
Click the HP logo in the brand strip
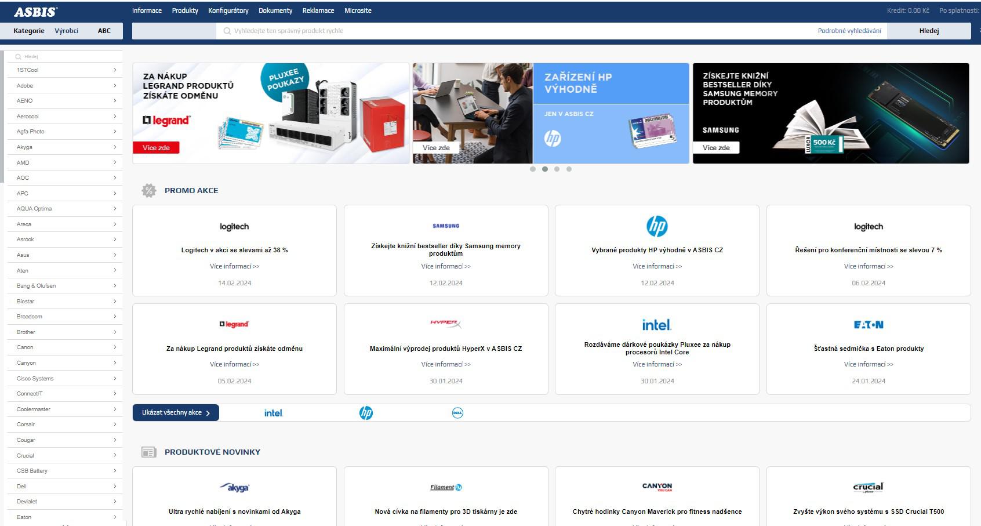tap(366, 413)
